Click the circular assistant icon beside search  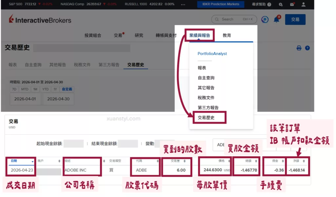click(265, 19)
